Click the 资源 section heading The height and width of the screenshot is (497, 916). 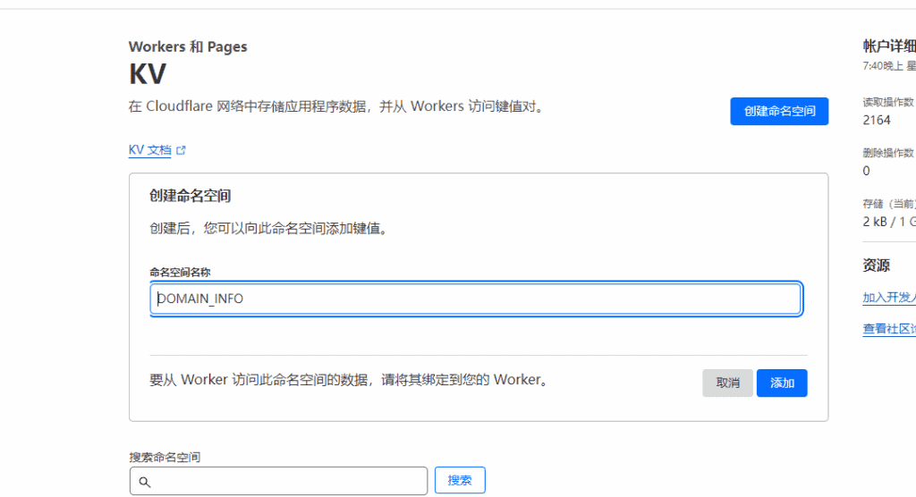coord(876,265)
